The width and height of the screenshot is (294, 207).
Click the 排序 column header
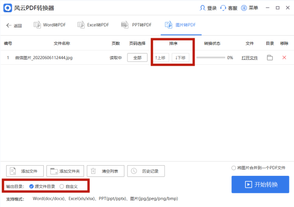pos(173,43)
